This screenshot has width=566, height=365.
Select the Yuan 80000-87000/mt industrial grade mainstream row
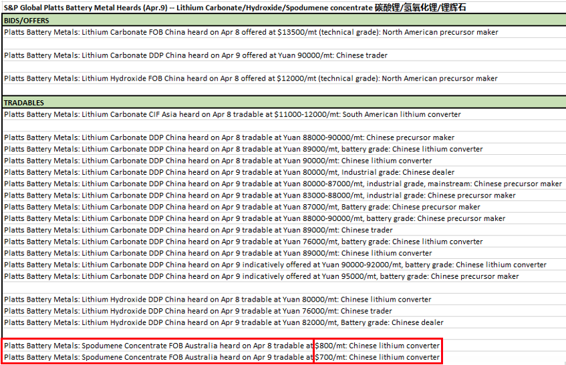coord(283,184)
